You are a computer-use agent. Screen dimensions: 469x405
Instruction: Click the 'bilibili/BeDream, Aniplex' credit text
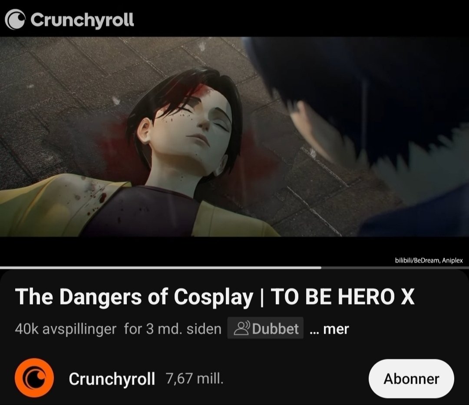click(x=429, y=260)
